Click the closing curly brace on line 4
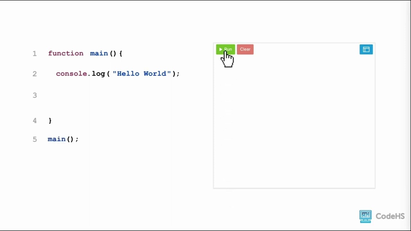Screen dimensions: 411x231 click(x=50, y=121)
